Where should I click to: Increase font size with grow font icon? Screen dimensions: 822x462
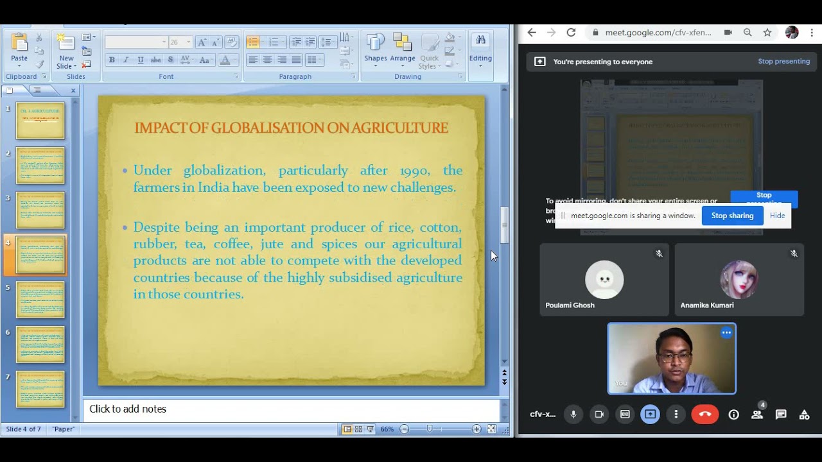coord(202,42)
